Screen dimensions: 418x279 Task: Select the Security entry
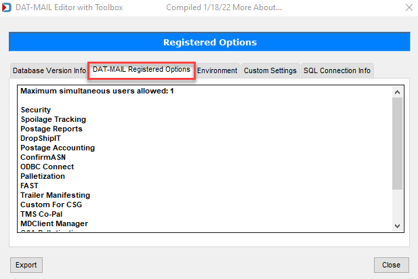(36, 110)
